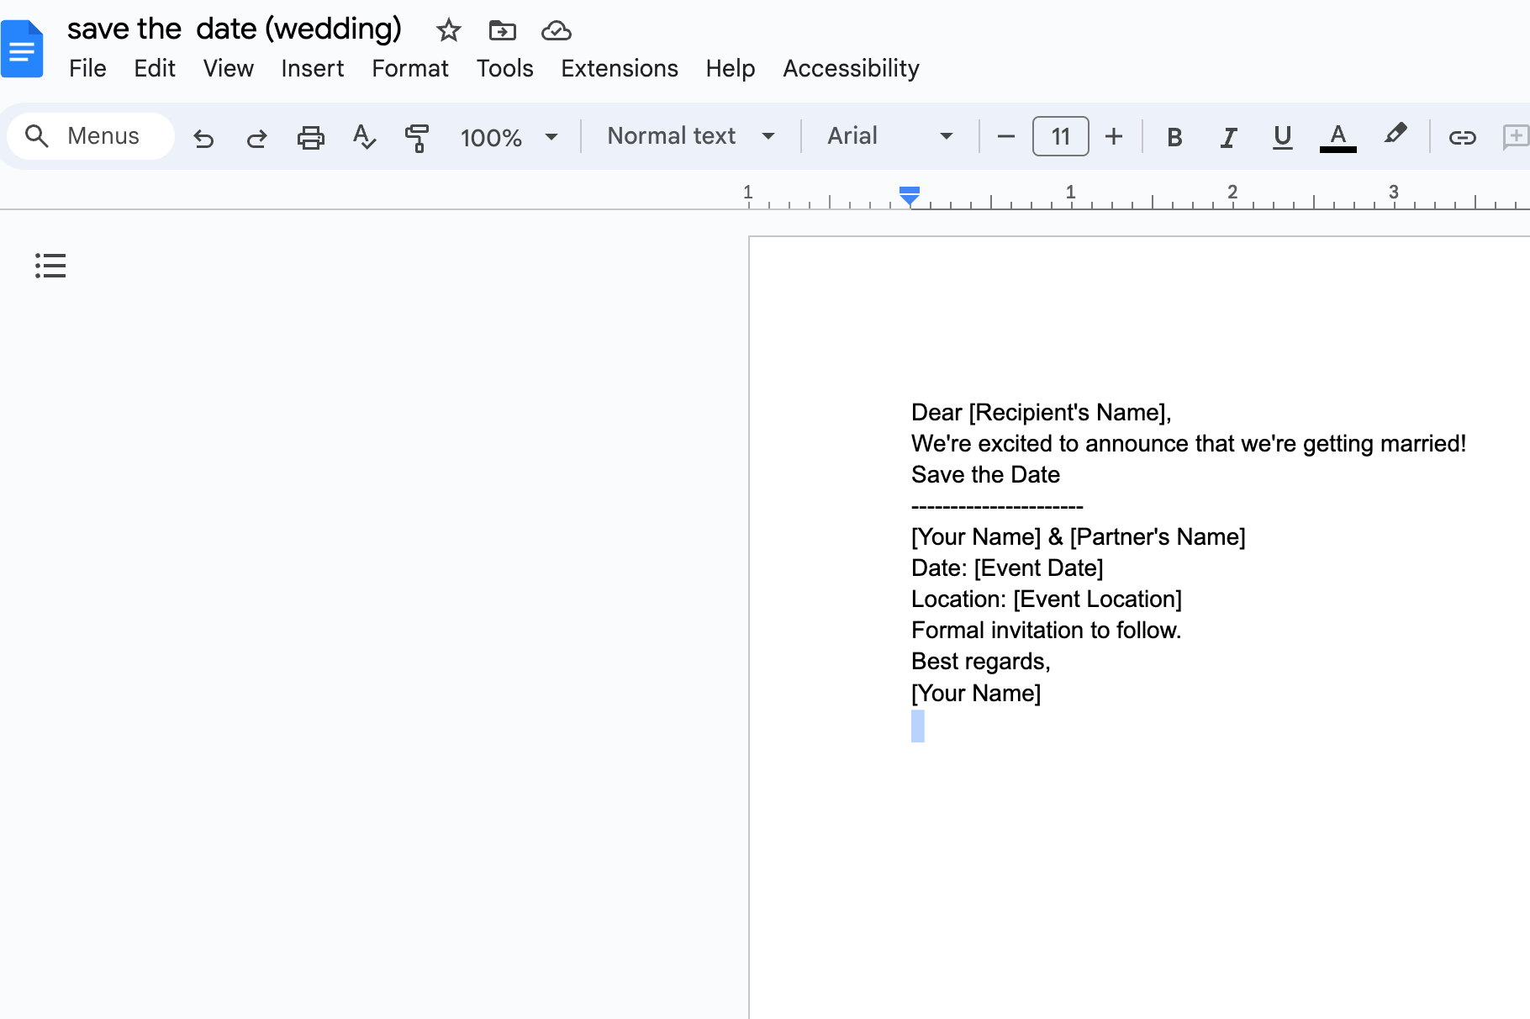Click the left indent ruler marker
Screen dimensions: 1530x1019
pos(909,196)
